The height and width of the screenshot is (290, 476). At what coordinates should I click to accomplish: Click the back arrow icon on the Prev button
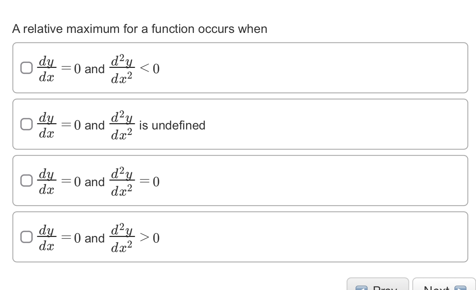362,287
